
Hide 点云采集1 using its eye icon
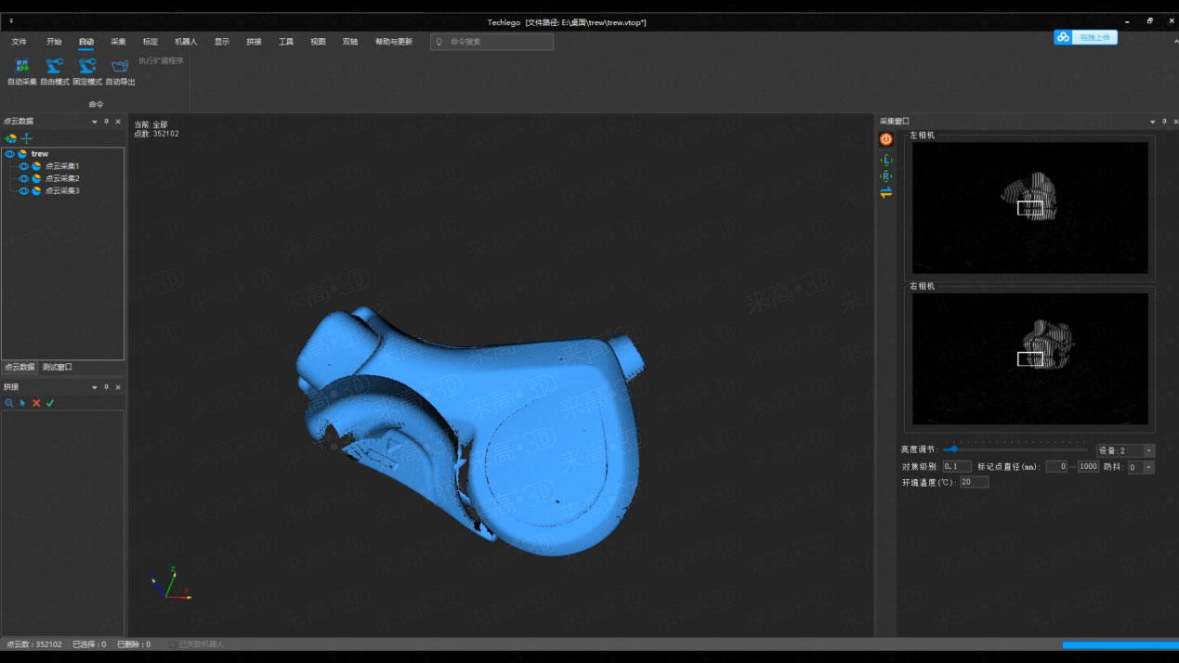pyautogui.click(x=24, y=166)
